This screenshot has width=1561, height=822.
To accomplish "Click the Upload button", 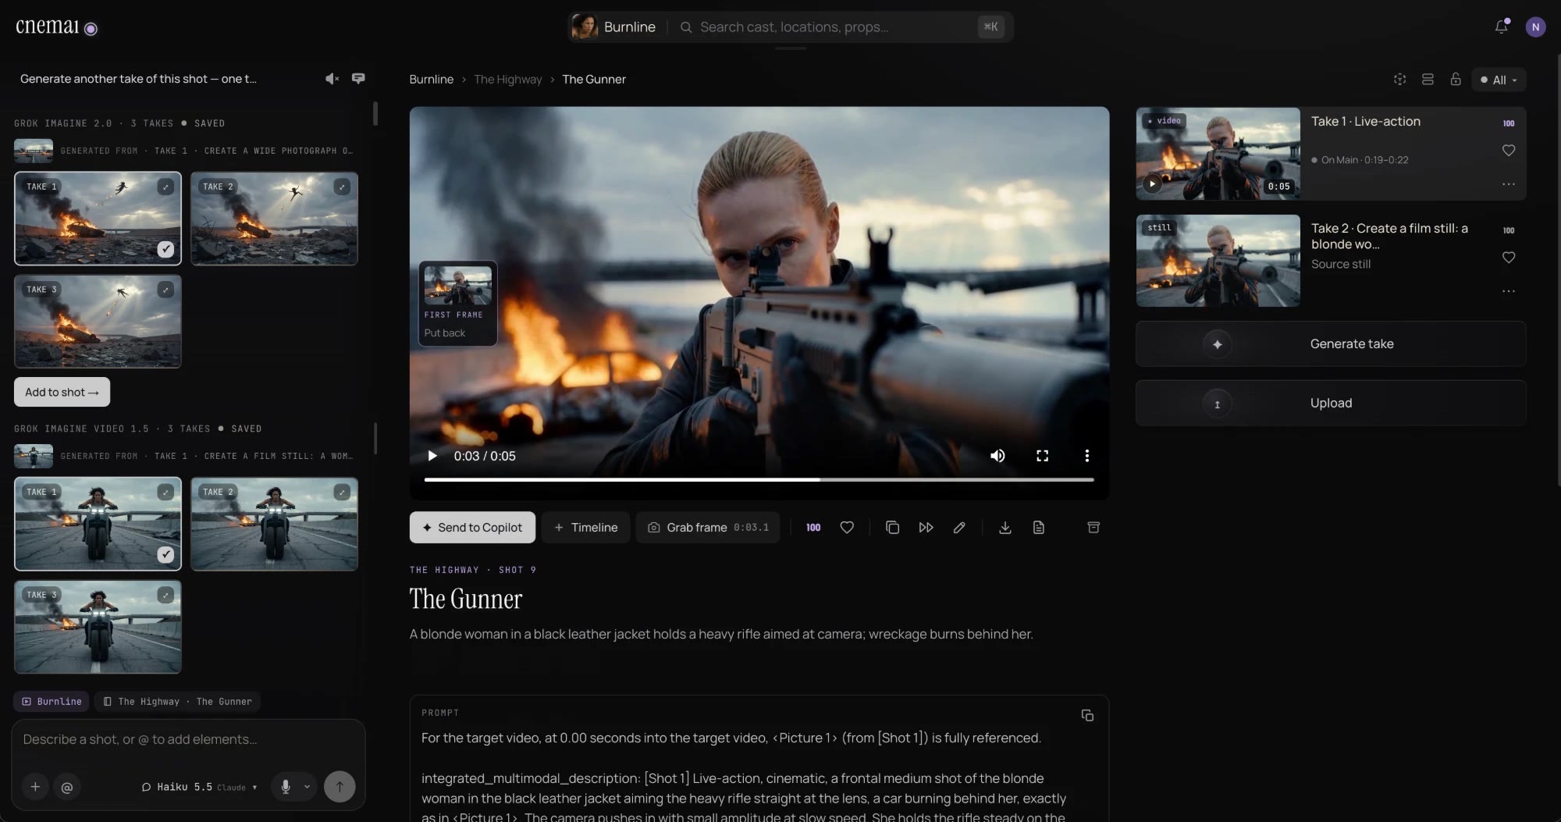I will coord(1331,404).
